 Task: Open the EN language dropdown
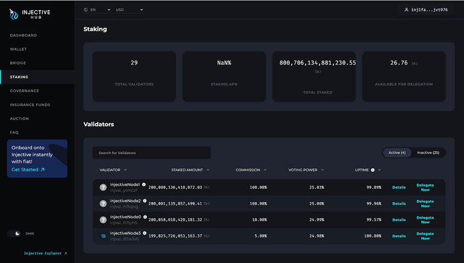(97, 10)
